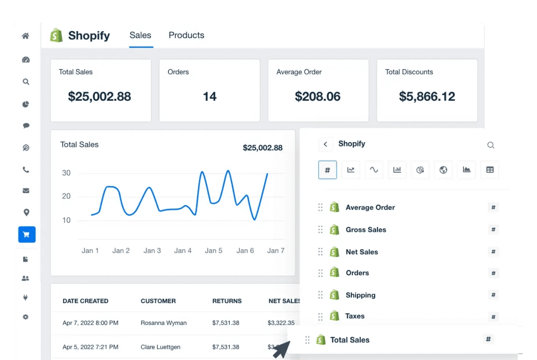537x360 pixels.
Task: Go back using the chevron beside Shopify
Action: point(325,144)
